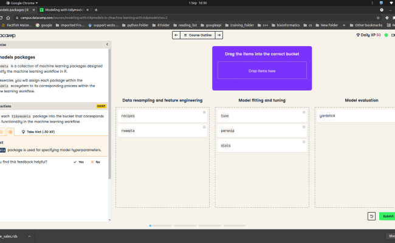This screenshot has width=395, height=243.
Task: Click the tune item drag handle
Action: 304,112
